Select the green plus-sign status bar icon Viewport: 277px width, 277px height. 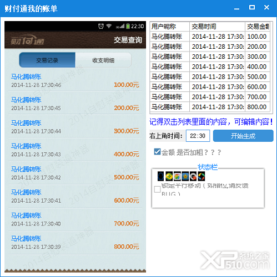(x=169, y=176)
